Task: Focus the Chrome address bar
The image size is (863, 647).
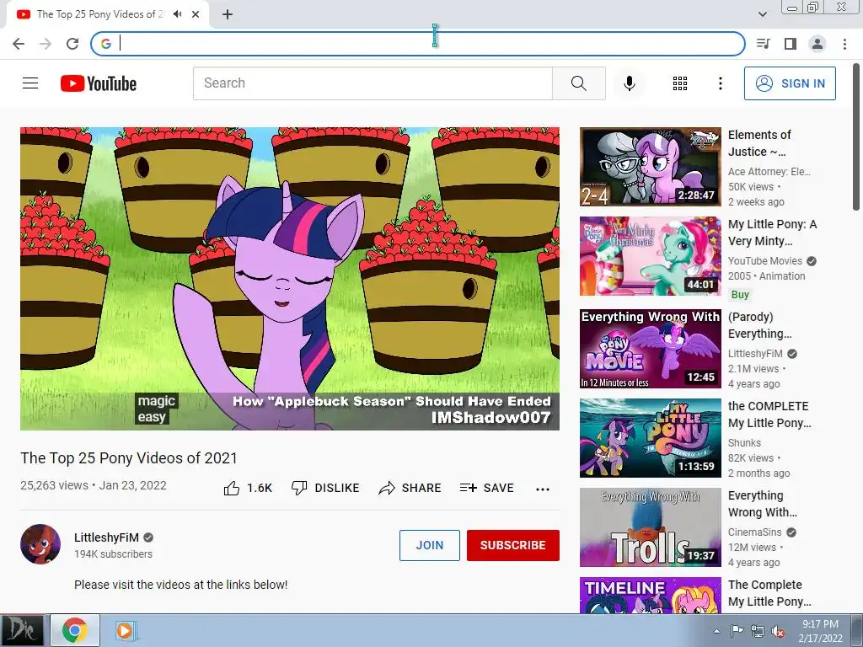Action: (418, 44)
